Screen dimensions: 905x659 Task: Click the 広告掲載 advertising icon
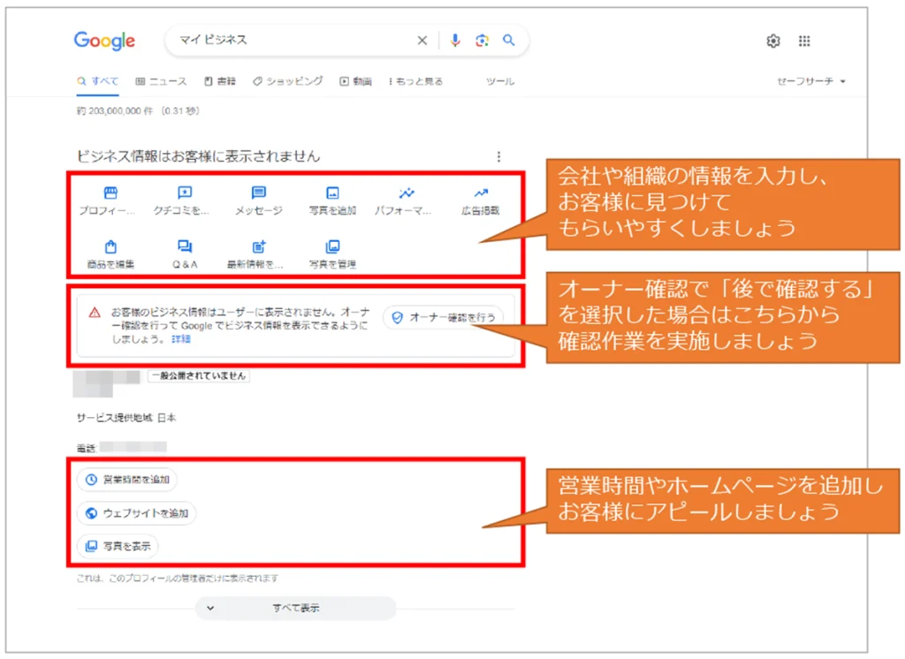(x=480, y=193)
